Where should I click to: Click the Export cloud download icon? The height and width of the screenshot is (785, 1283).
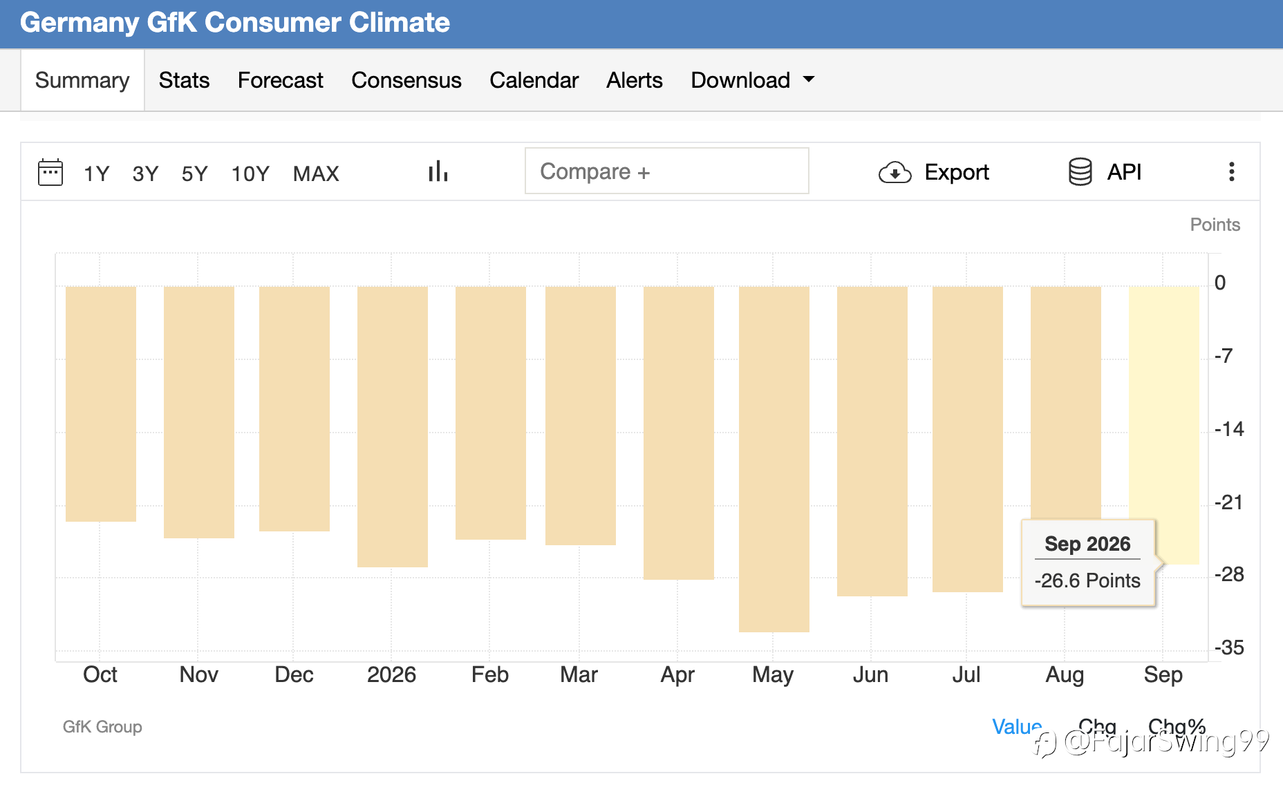pyautogui.click(x=895, y=172)
